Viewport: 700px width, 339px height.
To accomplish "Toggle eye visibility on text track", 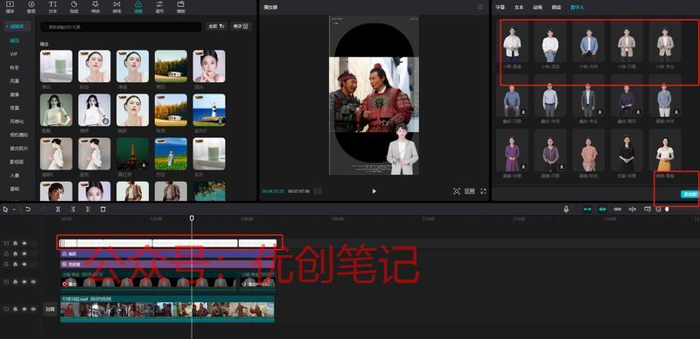I will pos(24,243).
